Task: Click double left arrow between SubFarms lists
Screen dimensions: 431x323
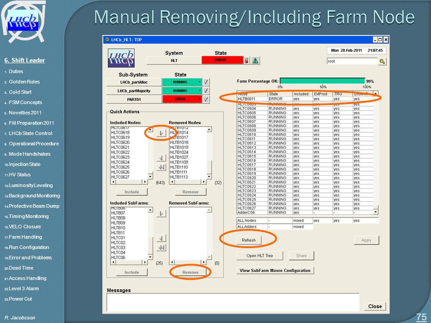Action: click(x=161, y=247)
